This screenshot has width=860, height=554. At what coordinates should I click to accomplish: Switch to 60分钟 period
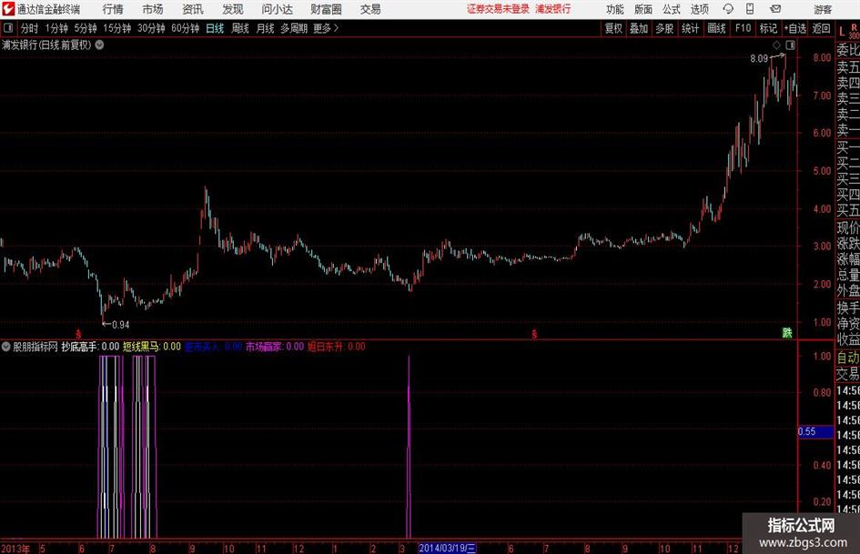coord(185,28)
